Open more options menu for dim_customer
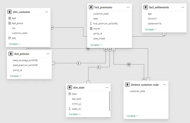 click(x=47, y=12)
